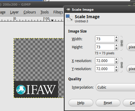Viewport: 135px width, 111px height.
Task: Increase Height with the up arrow
Action: click(116, 45)
